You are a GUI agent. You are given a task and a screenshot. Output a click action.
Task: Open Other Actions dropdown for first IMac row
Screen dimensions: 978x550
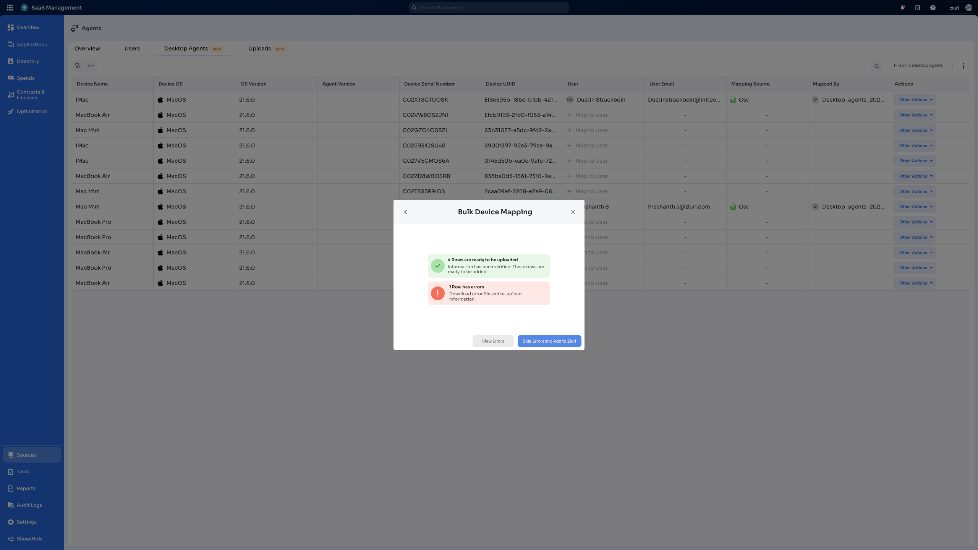[915, 100]
